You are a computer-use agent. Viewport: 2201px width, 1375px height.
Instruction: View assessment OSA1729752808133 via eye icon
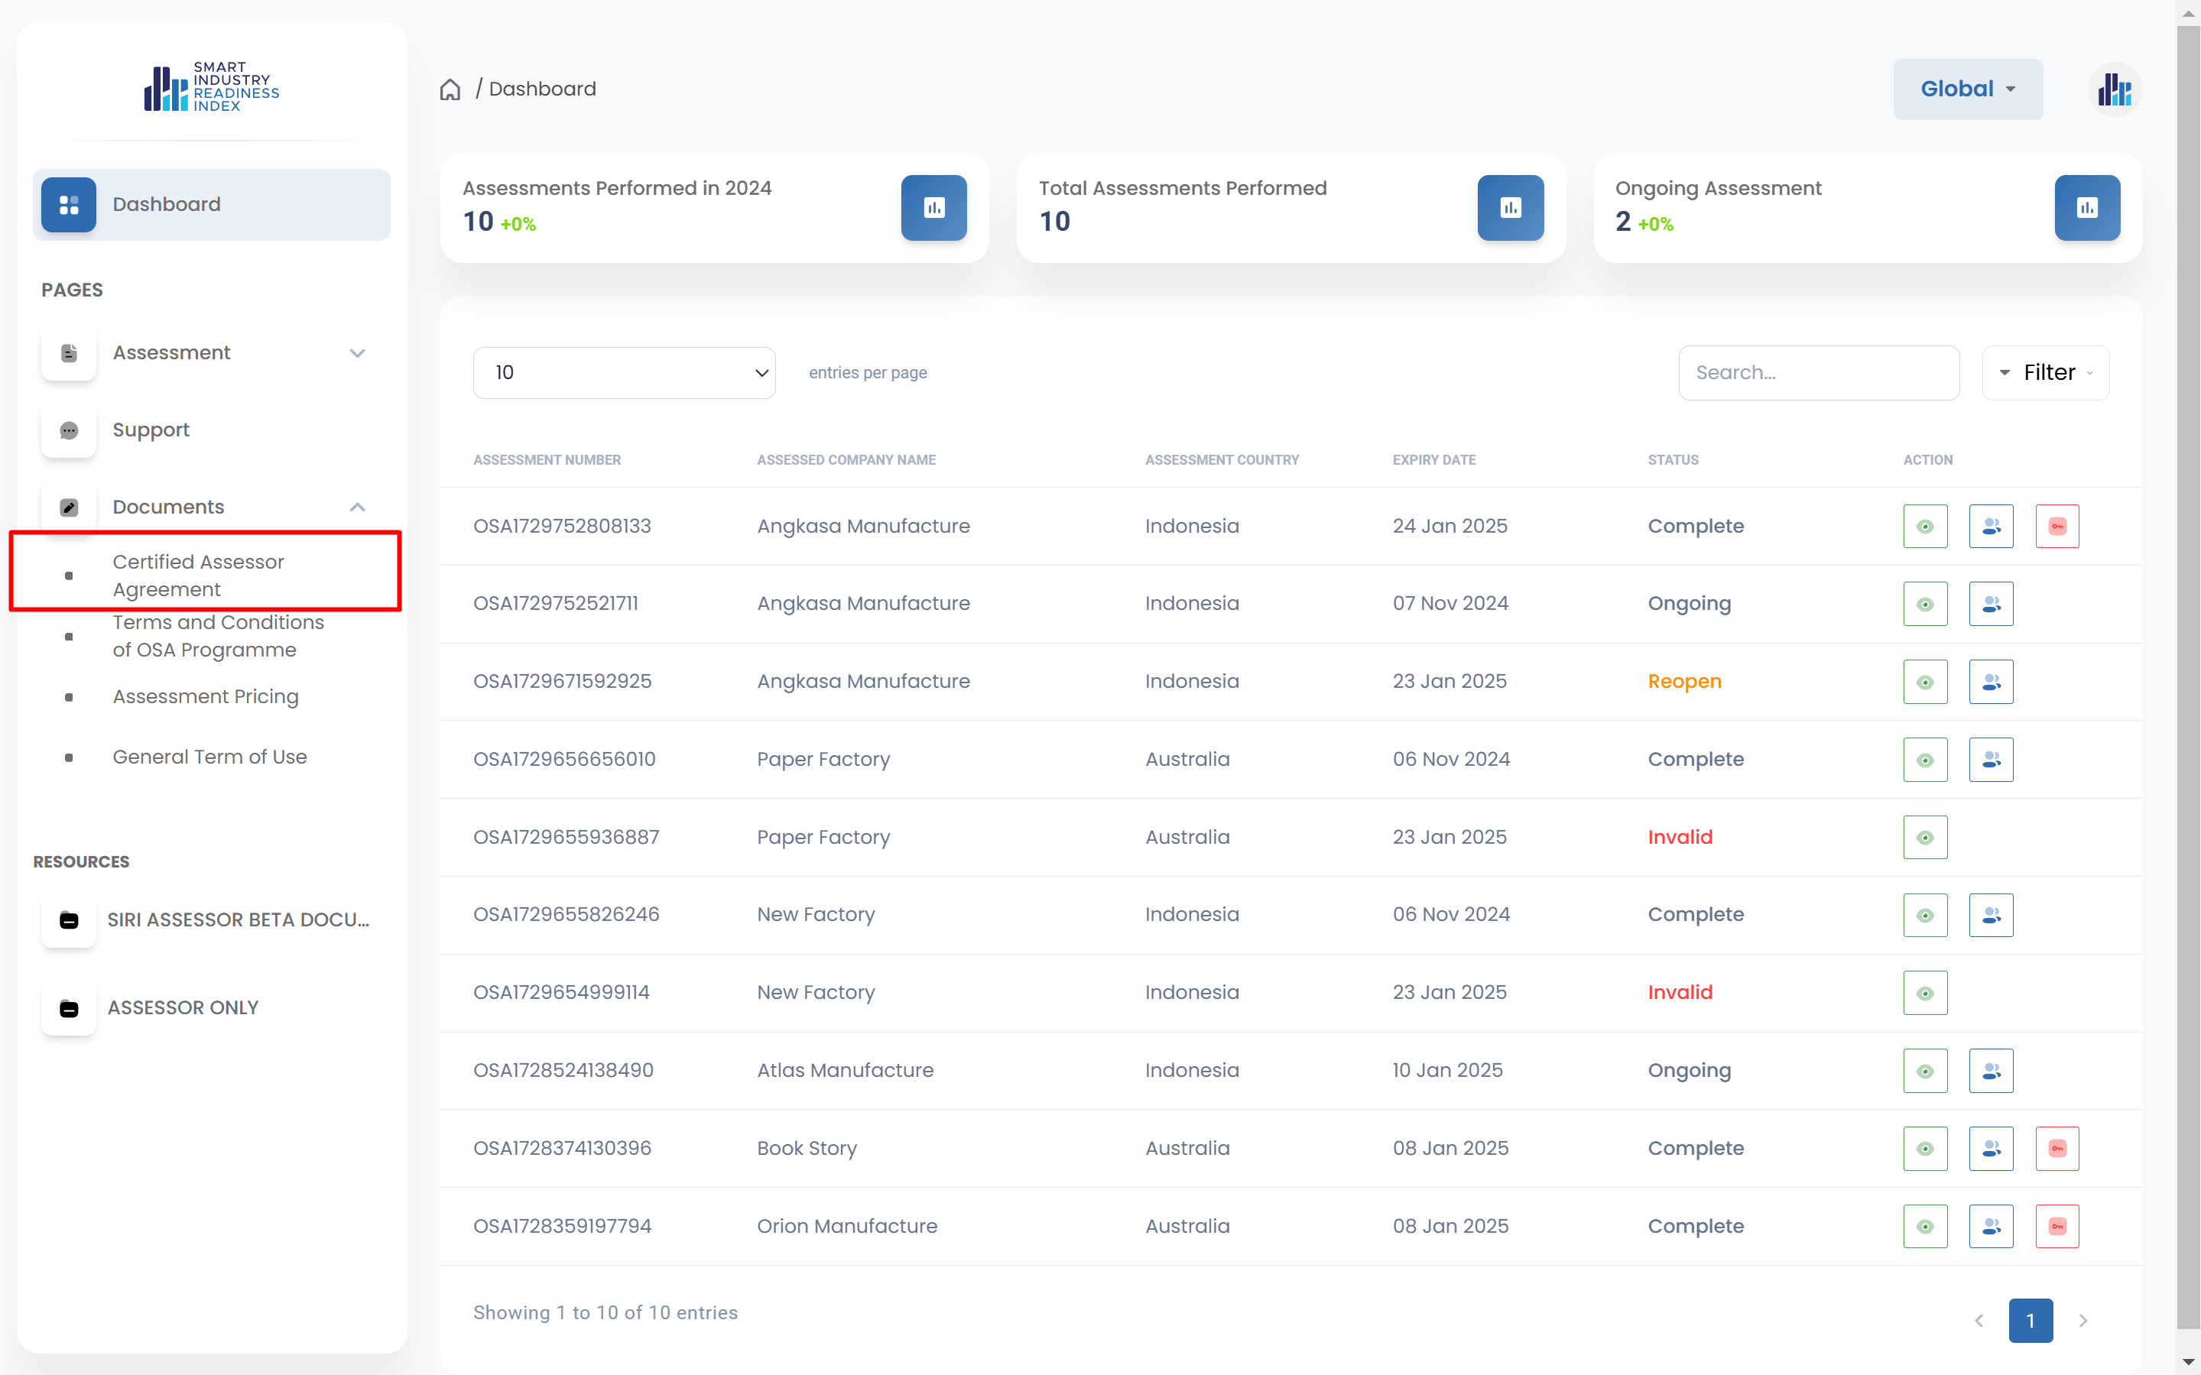click(x=1924, y=527)
